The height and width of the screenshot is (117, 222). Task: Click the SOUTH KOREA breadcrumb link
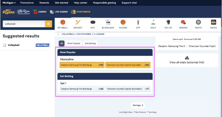click(84, 34)
